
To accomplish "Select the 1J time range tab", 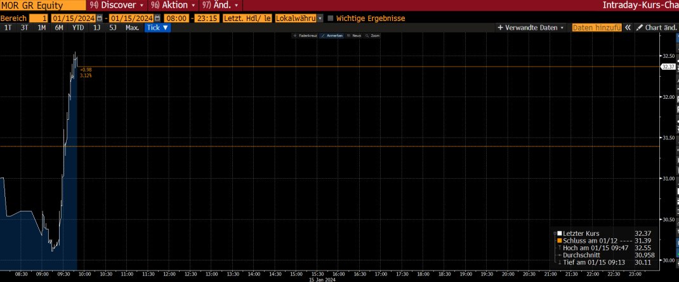I will [96, 28].
